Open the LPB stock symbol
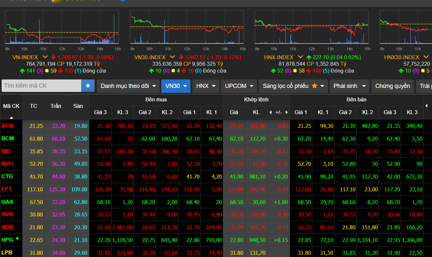432x257 pixels. pyautogui.click(x=7, y=252)
